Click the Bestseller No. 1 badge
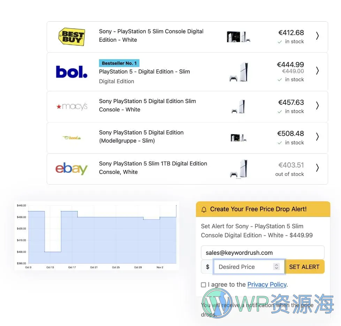Screen dimensions: 341x326 (119, 63)
